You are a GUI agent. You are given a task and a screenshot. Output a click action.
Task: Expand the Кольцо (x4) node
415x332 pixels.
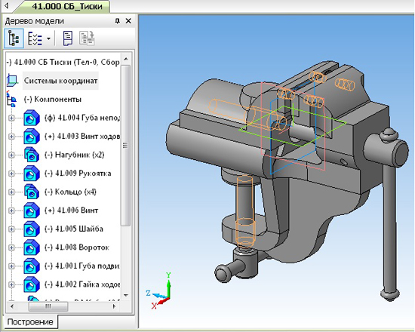(x=11, y=192)
